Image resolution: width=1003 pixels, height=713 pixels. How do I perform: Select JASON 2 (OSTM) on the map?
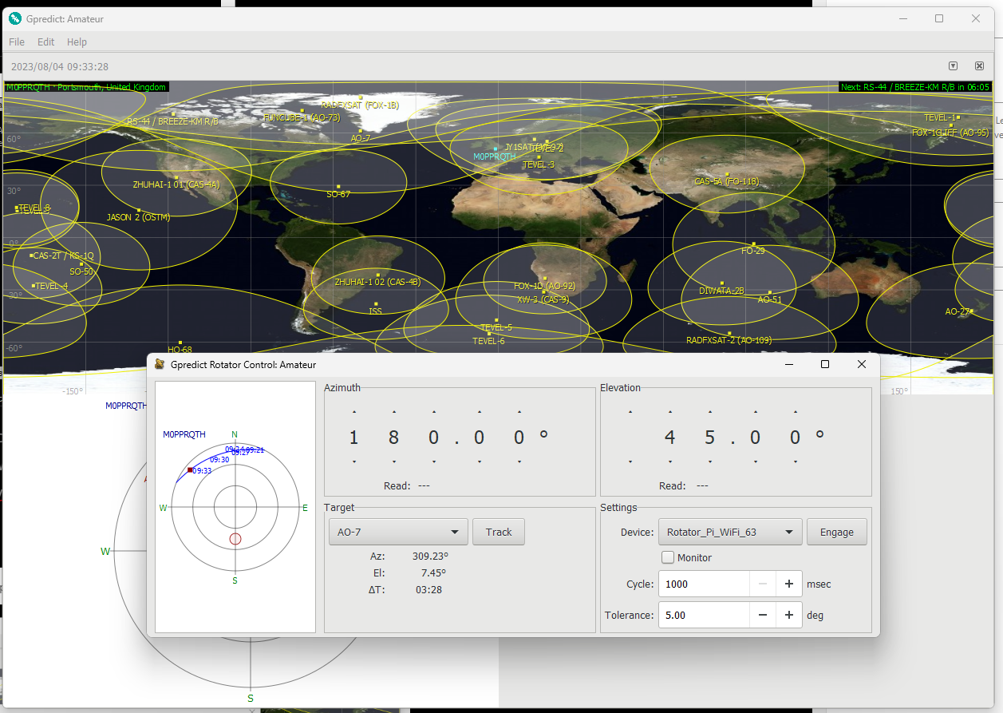pos(139,214)
